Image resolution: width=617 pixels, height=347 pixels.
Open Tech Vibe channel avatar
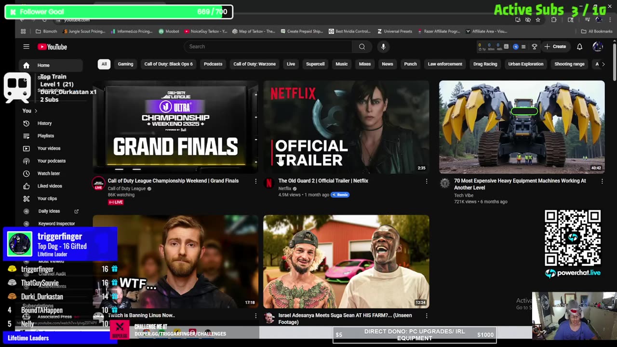445,183
